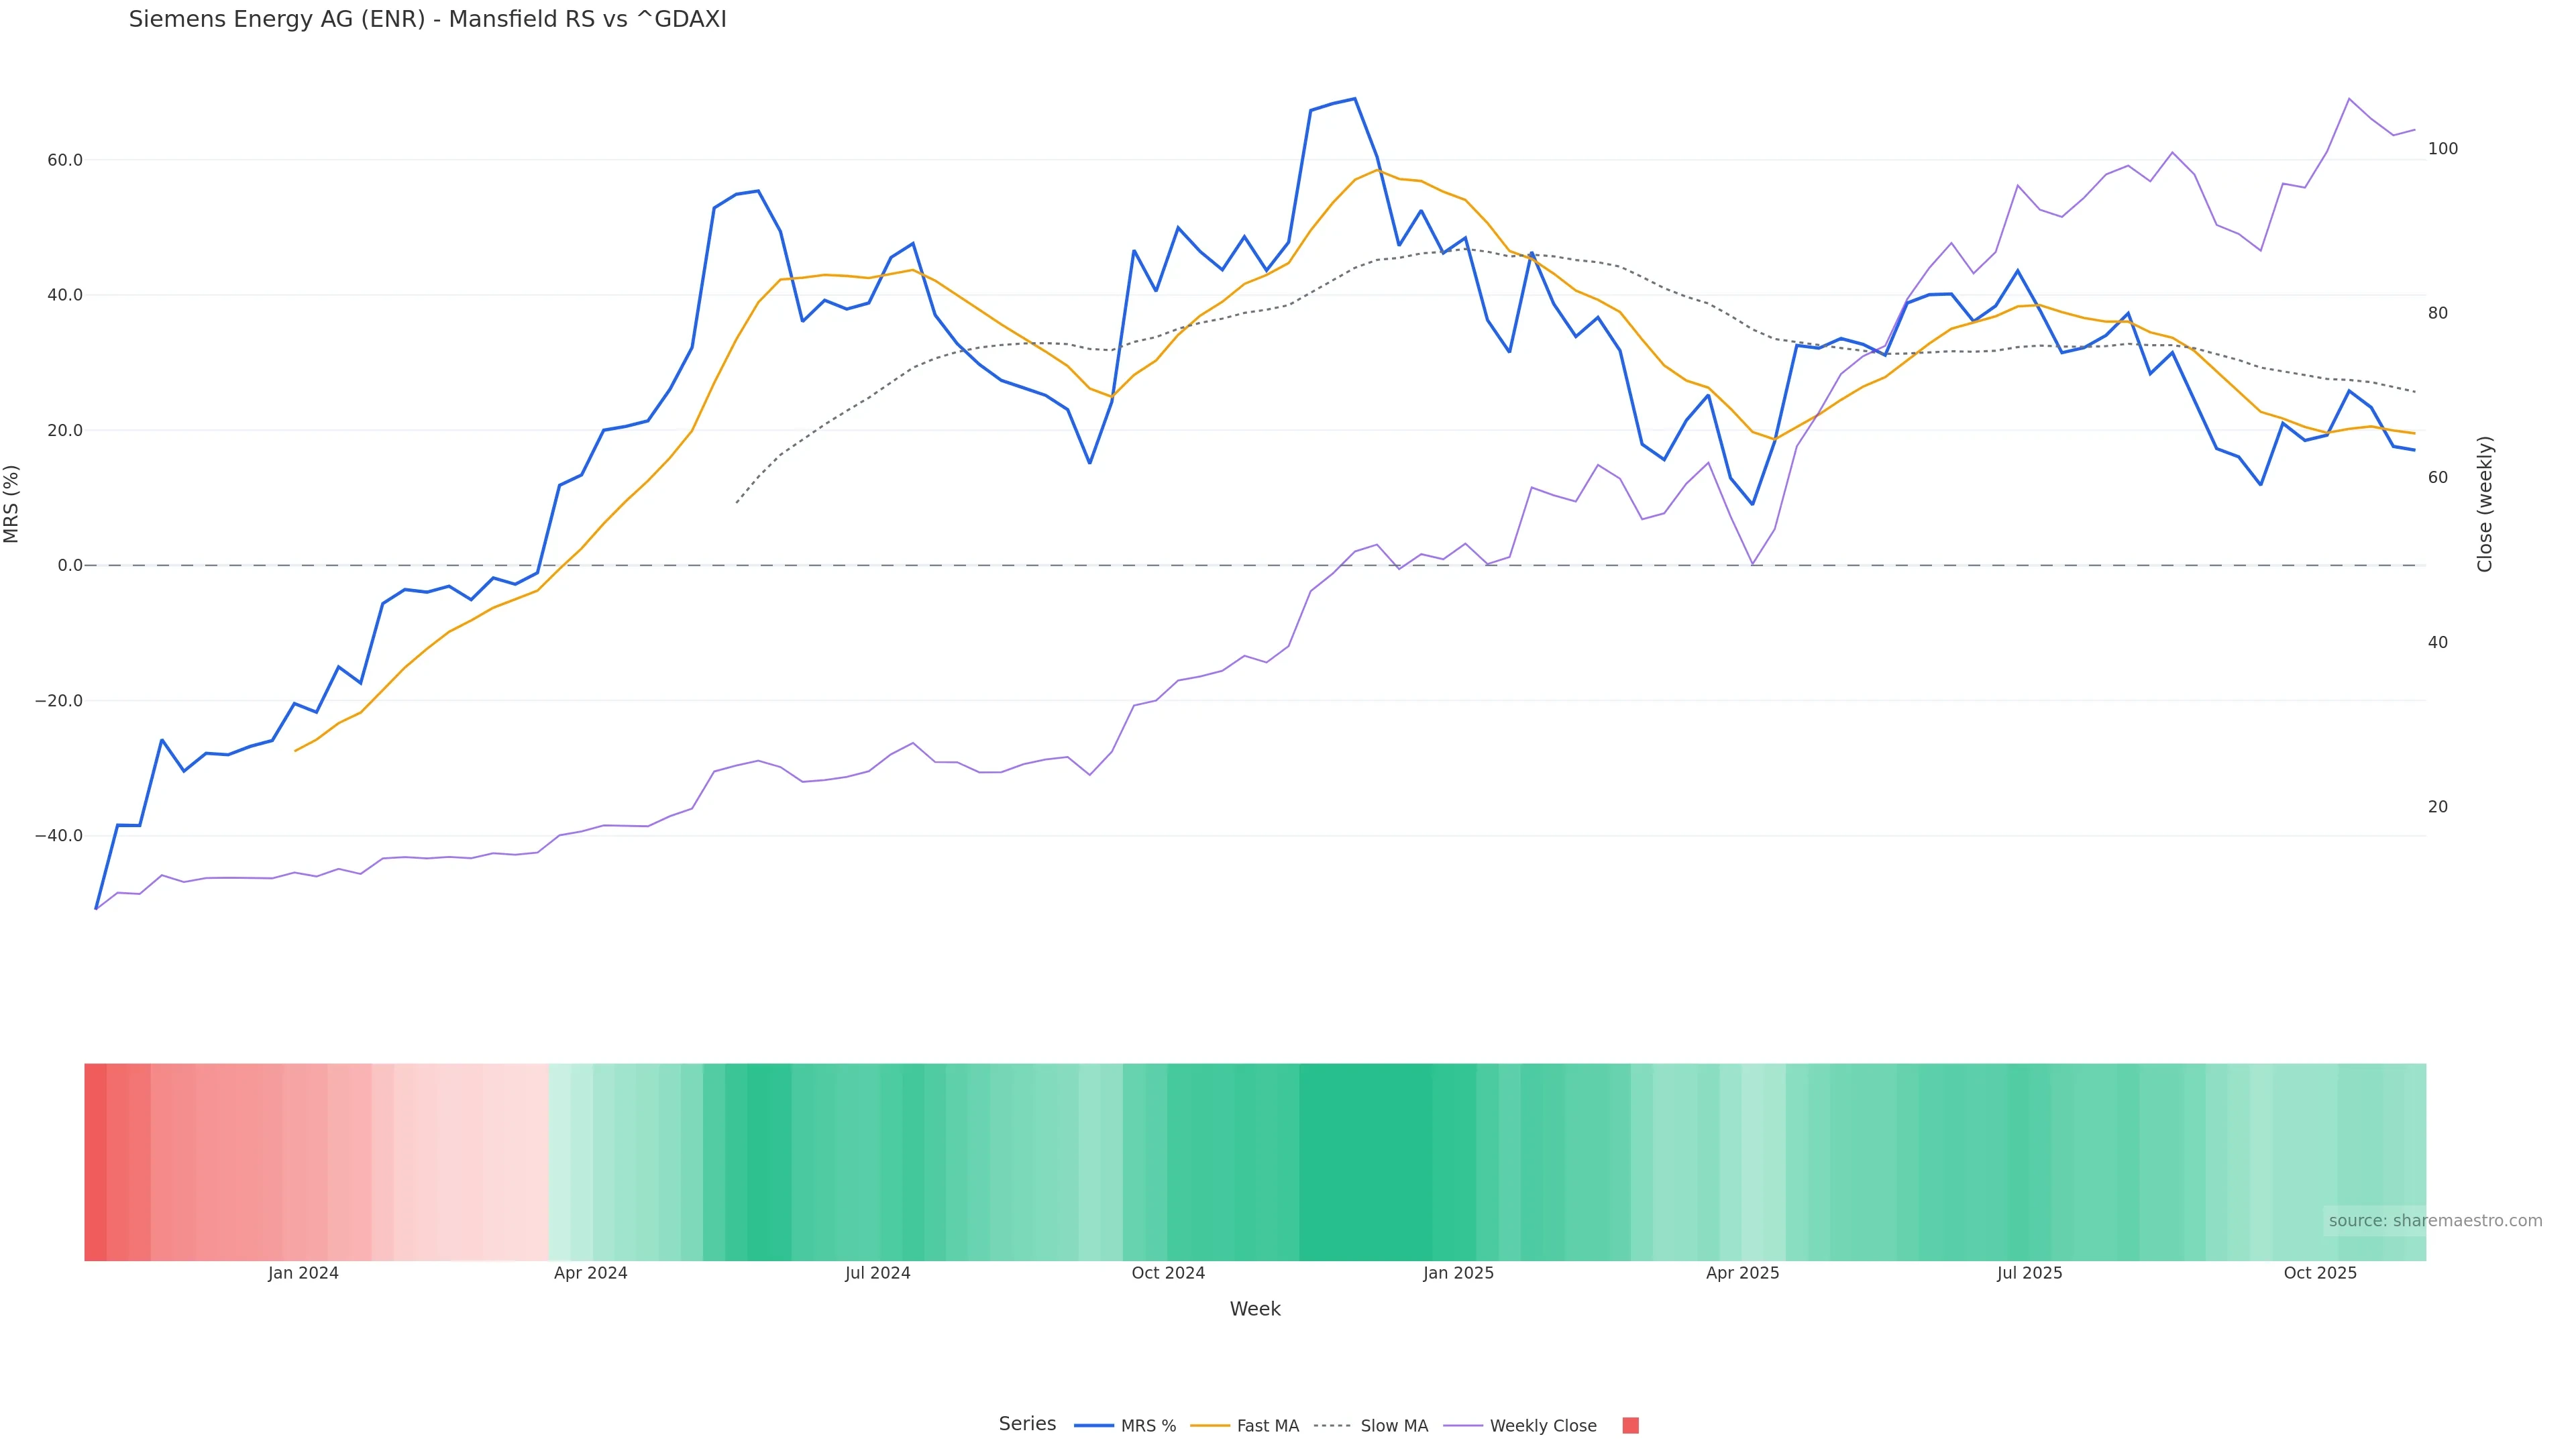Click the red square legend swatch
2576x1449 pixels.
tap(1630, 1426)
